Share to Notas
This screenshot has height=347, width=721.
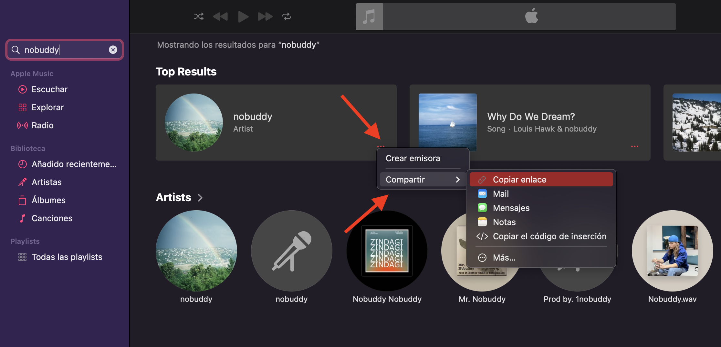[541, 222]
